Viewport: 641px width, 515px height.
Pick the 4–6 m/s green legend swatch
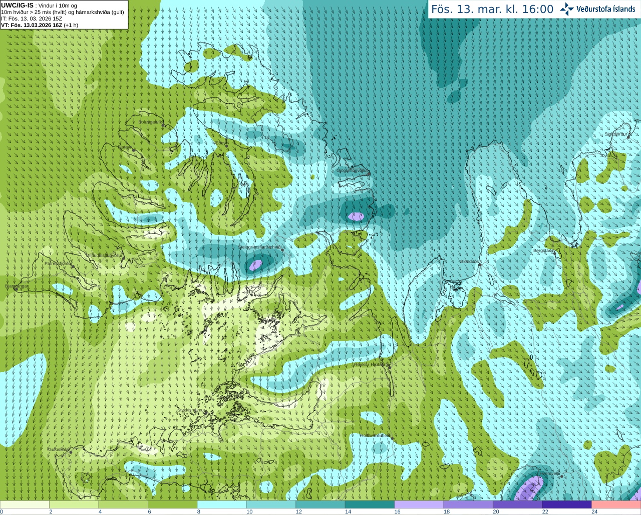(123, 504)
